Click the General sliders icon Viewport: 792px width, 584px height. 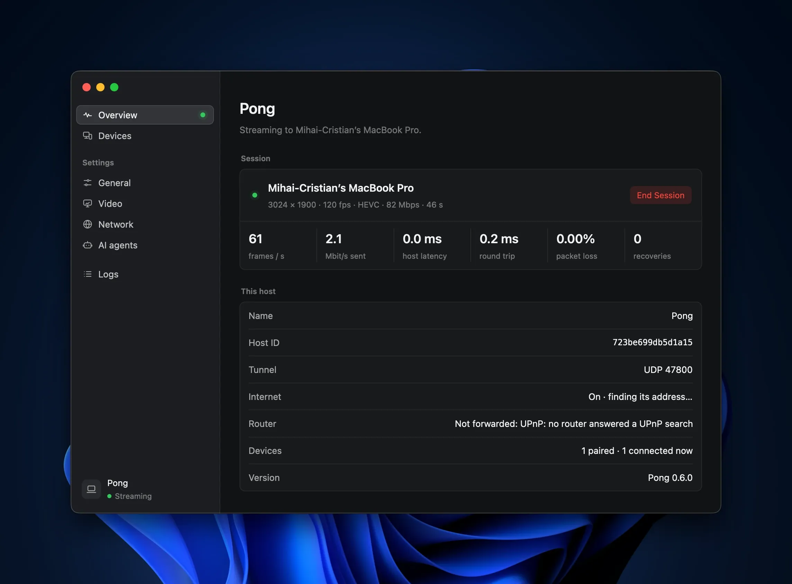coord(87,183)
